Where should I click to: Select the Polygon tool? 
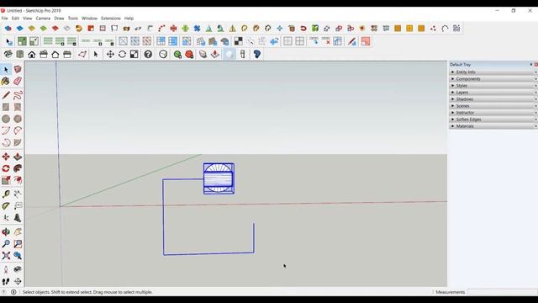point(18,119)
